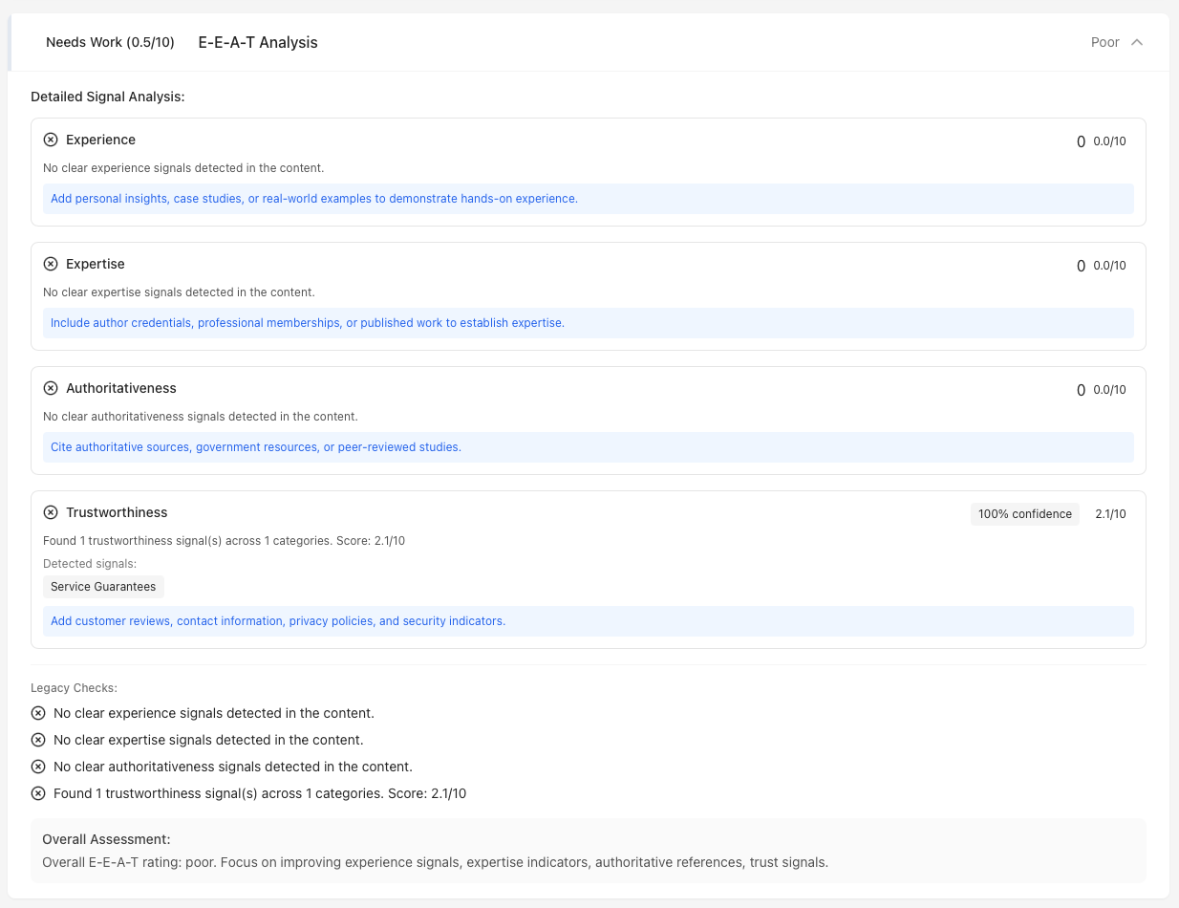Select the cite authoritative sources recommendation
Image resolution: width=1179 pixels, height=908 pixels.
256,447
